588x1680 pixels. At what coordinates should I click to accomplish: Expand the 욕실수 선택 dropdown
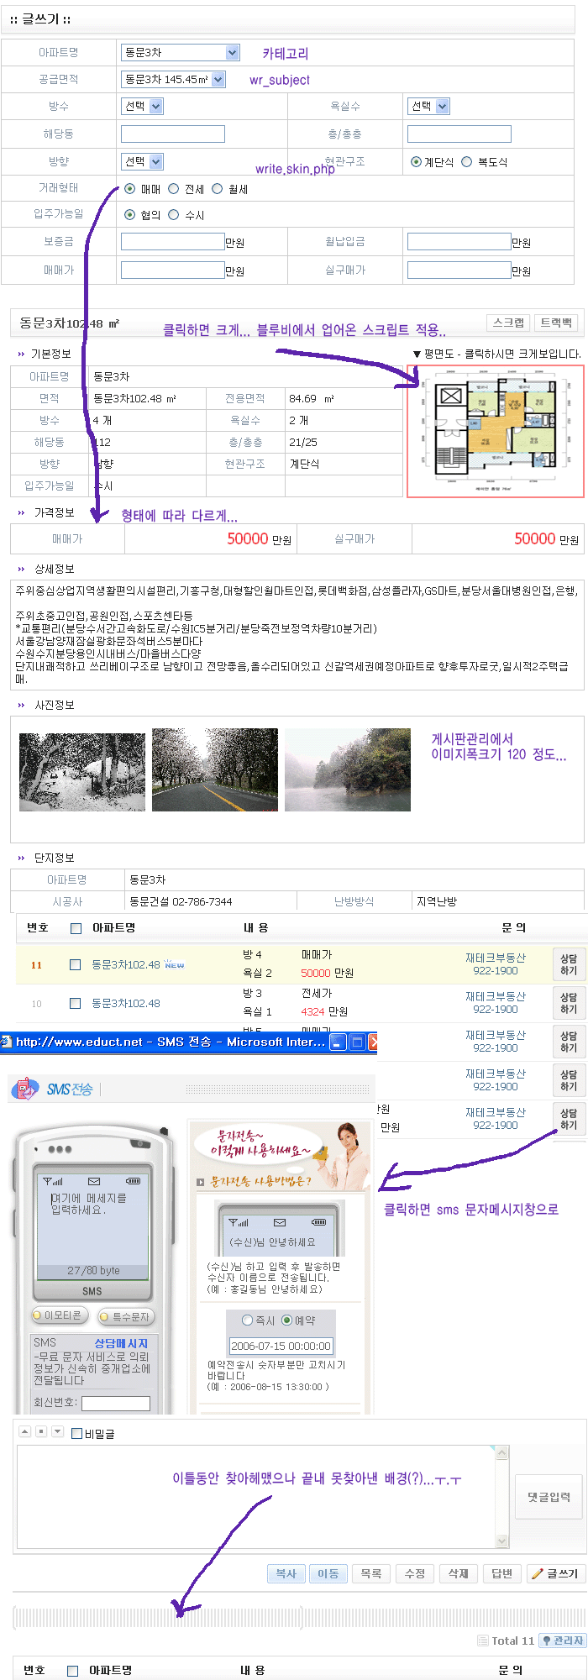point(428,107)
